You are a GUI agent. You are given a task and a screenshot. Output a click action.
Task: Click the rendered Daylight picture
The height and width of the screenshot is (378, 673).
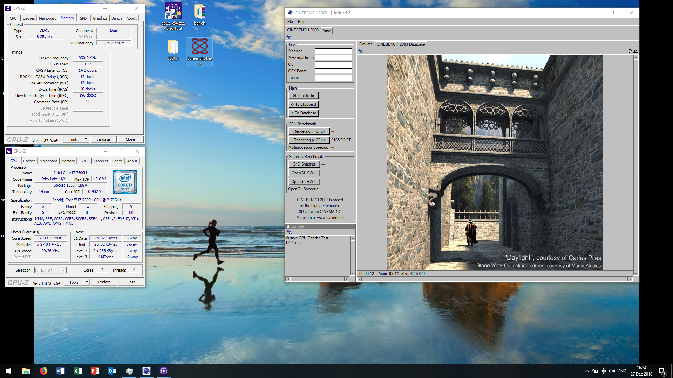495,162
